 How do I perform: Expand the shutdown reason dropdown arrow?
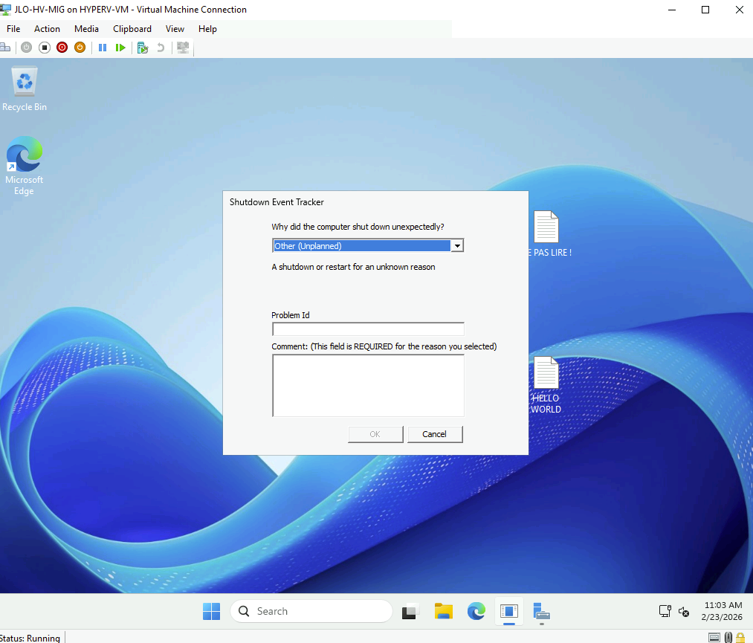457,245
